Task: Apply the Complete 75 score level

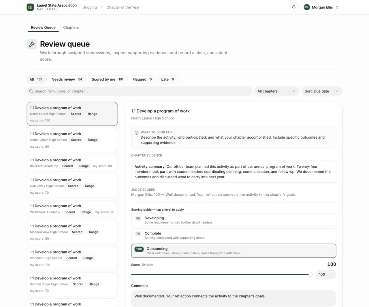Action: click(x=234, y=235)
